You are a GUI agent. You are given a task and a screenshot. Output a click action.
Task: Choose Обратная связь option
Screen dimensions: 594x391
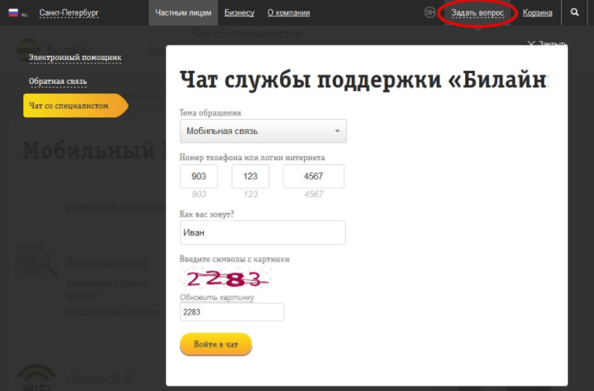pos(58,81)
